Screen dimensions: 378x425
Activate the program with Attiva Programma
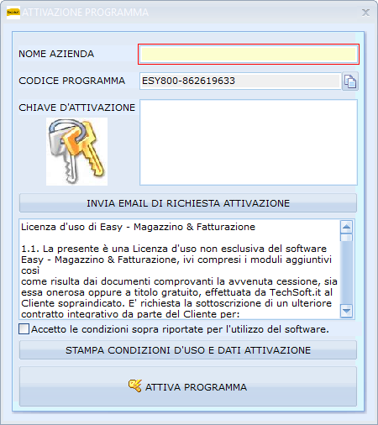188,386
